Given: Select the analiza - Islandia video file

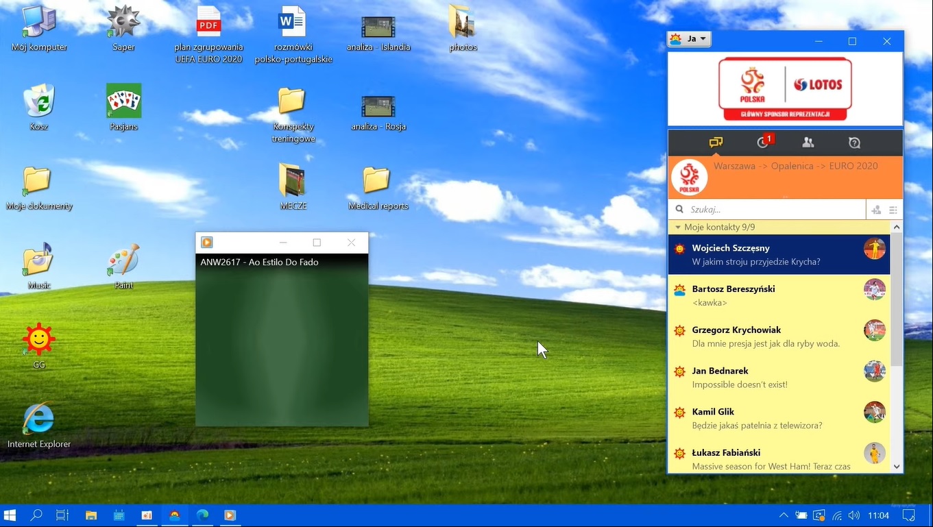Looking at the screenshot, I should [378, 33].
